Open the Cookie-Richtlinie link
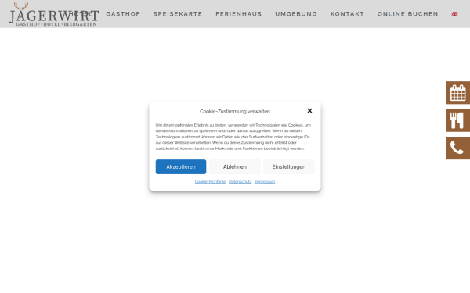Image resolution: width=470 pixels, height=293 pixels. [x=210, y=182]
